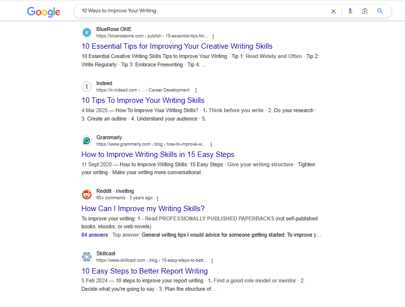The width and height of the screenshot is (405, 307).
Task: Open "How to Improve Writing Skills in 15 Easy Steps"
Action: (158, 154)
